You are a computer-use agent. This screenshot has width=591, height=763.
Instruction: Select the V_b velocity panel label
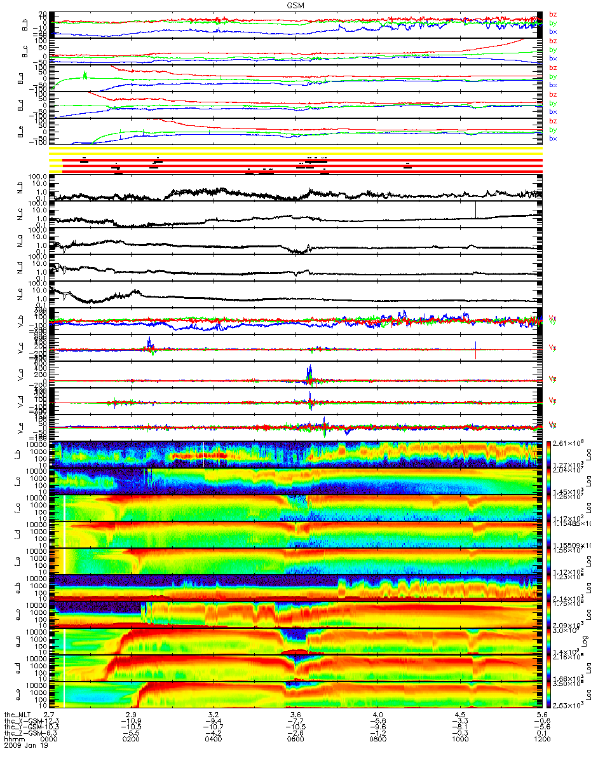tap(20, 322)
